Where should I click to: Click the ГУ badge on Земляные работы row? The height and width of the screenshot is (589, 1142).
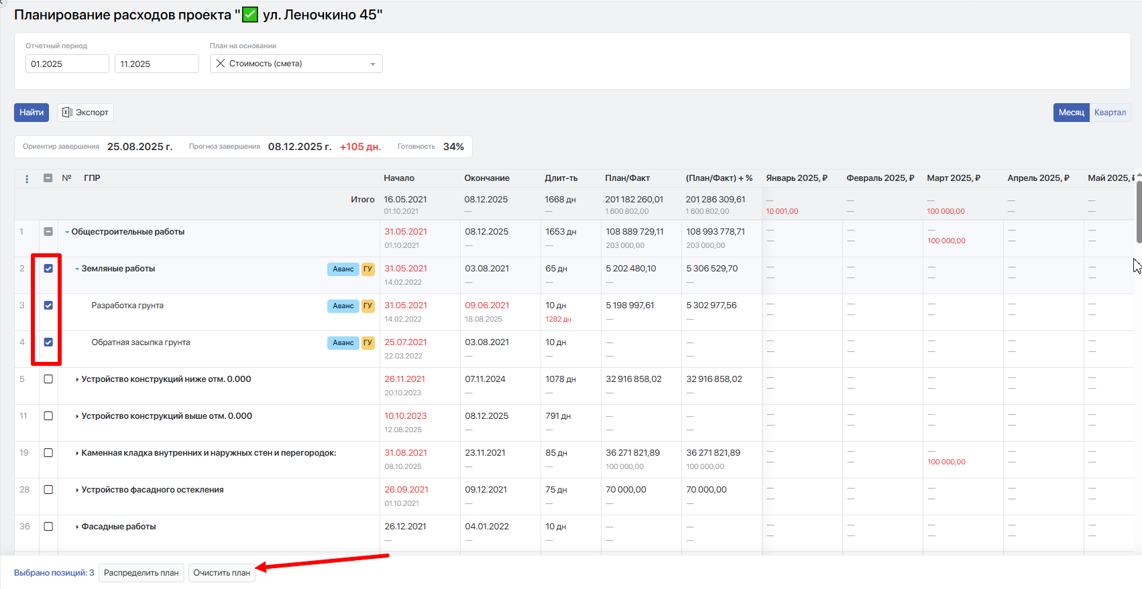point(367,269)
